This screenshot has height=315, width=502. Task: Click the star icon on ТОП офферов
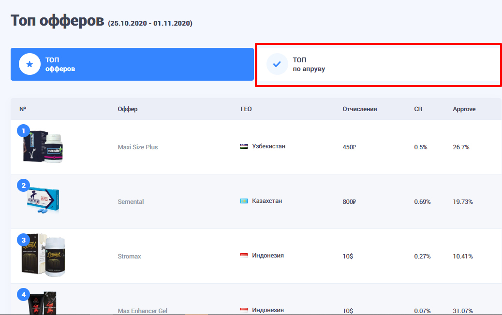30,64
